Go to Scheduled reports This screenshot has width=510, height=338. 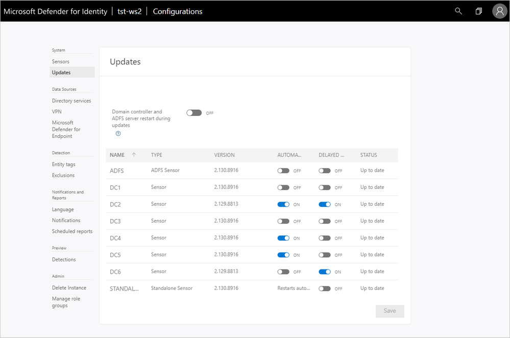[72, 231]
